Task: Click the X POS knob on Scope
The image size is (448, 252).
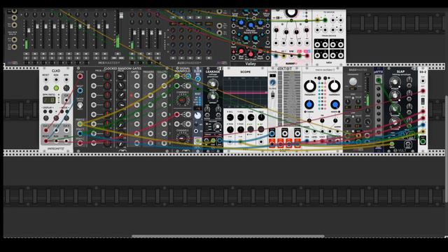Action: tap(230, 129)
